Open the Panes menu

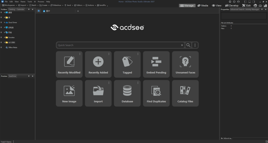[23, 2]
